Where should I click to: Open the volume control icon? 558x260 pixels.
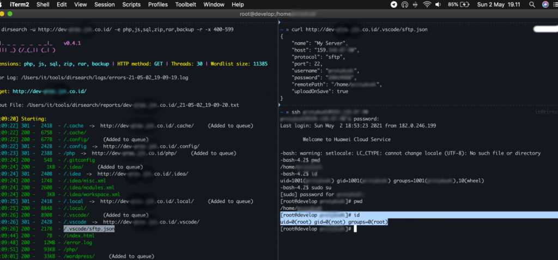[438, 4]
